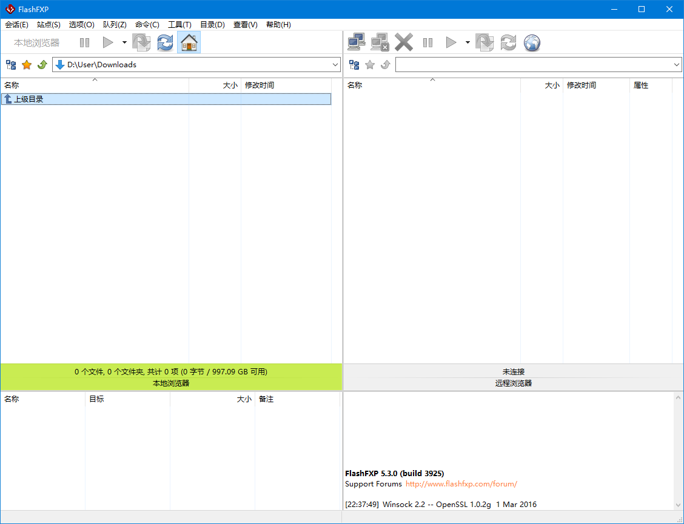Open the remote transfer arrow dropdown
The height and width of the screenshot is (524, 684).
[x=468, y=43]
